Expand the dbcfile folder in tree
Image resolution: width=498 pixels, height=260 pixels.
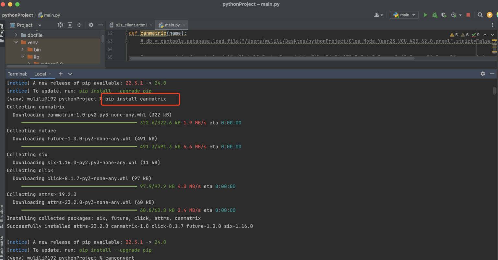[x=16, y=35]
